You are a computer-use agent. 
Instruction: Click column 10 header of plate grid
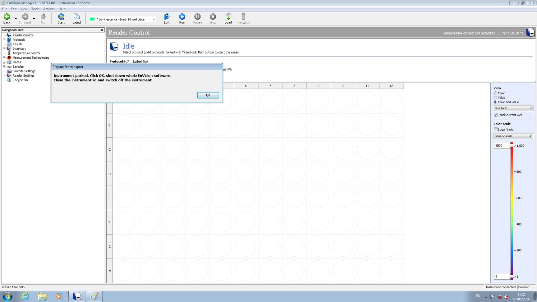pyautogui.click(x=343, y=86)
